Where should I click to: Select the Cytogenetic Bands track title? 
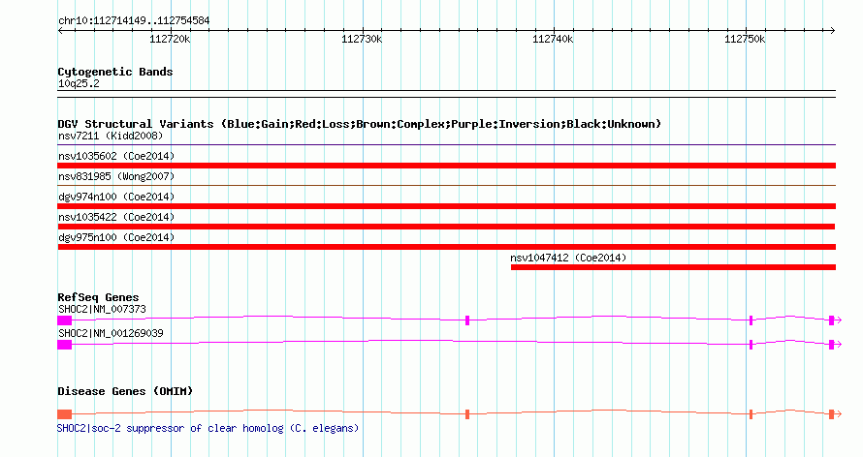115,72
